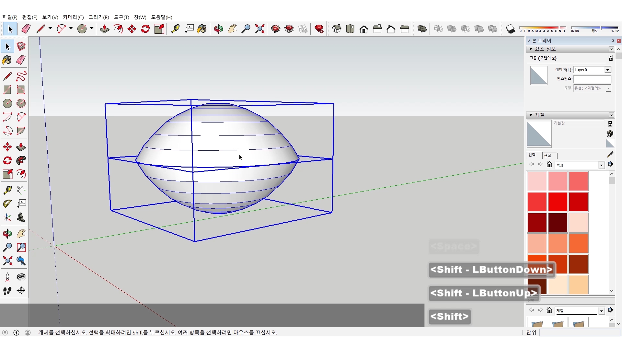Switch to the Iso house view
The image size is (622, 350).
click(x=337, y=29)
